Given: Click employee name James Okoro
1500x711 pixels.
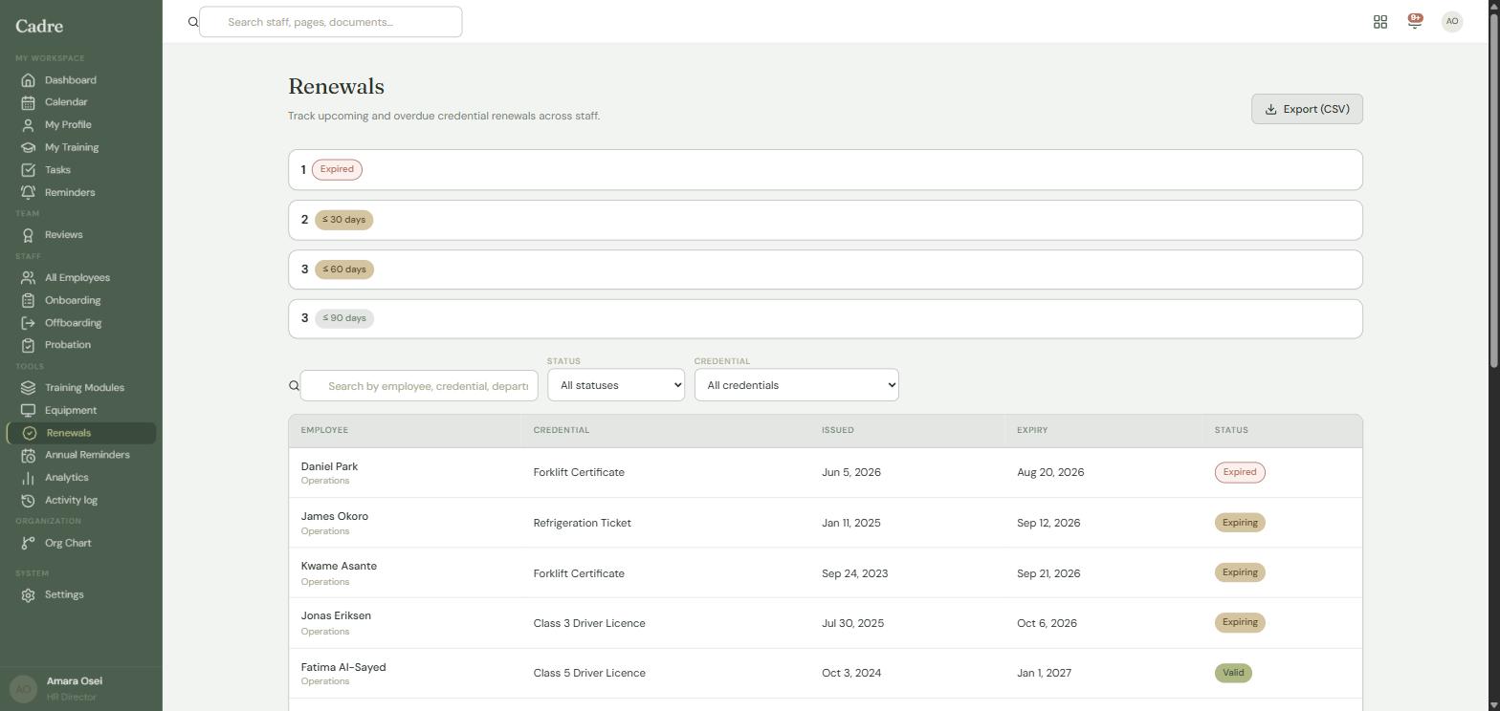Looking at the screenshot, I should point(335,516).
